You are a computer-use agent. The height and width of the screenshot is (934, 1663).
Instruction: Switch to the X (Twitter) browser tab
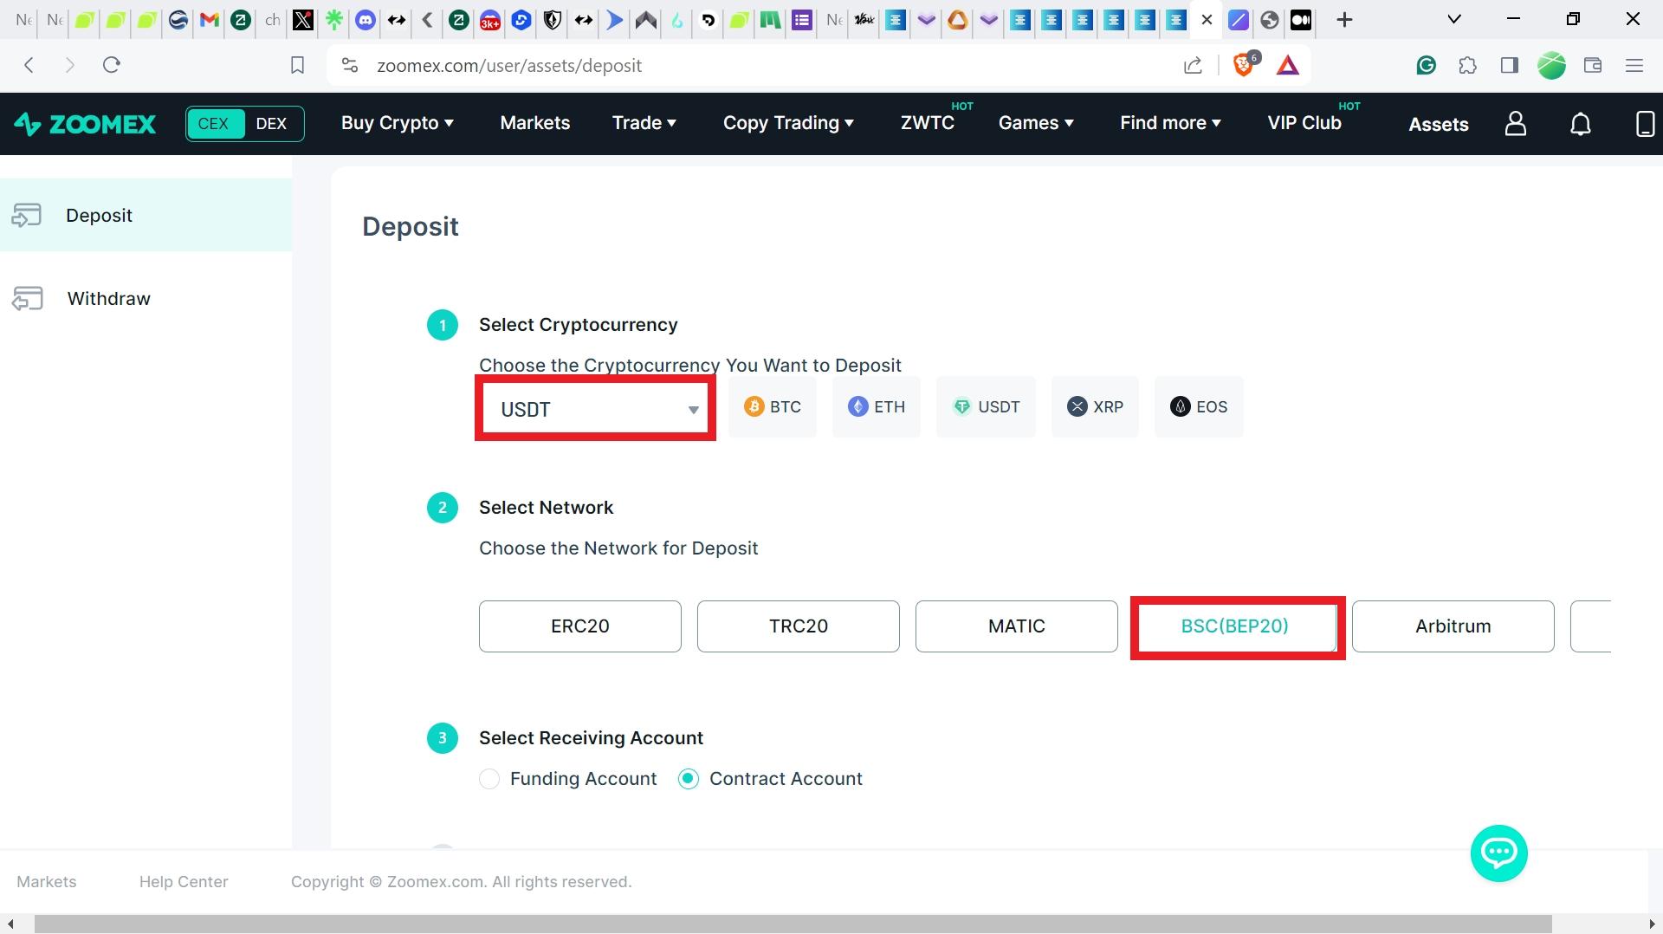tap(303, 19)
